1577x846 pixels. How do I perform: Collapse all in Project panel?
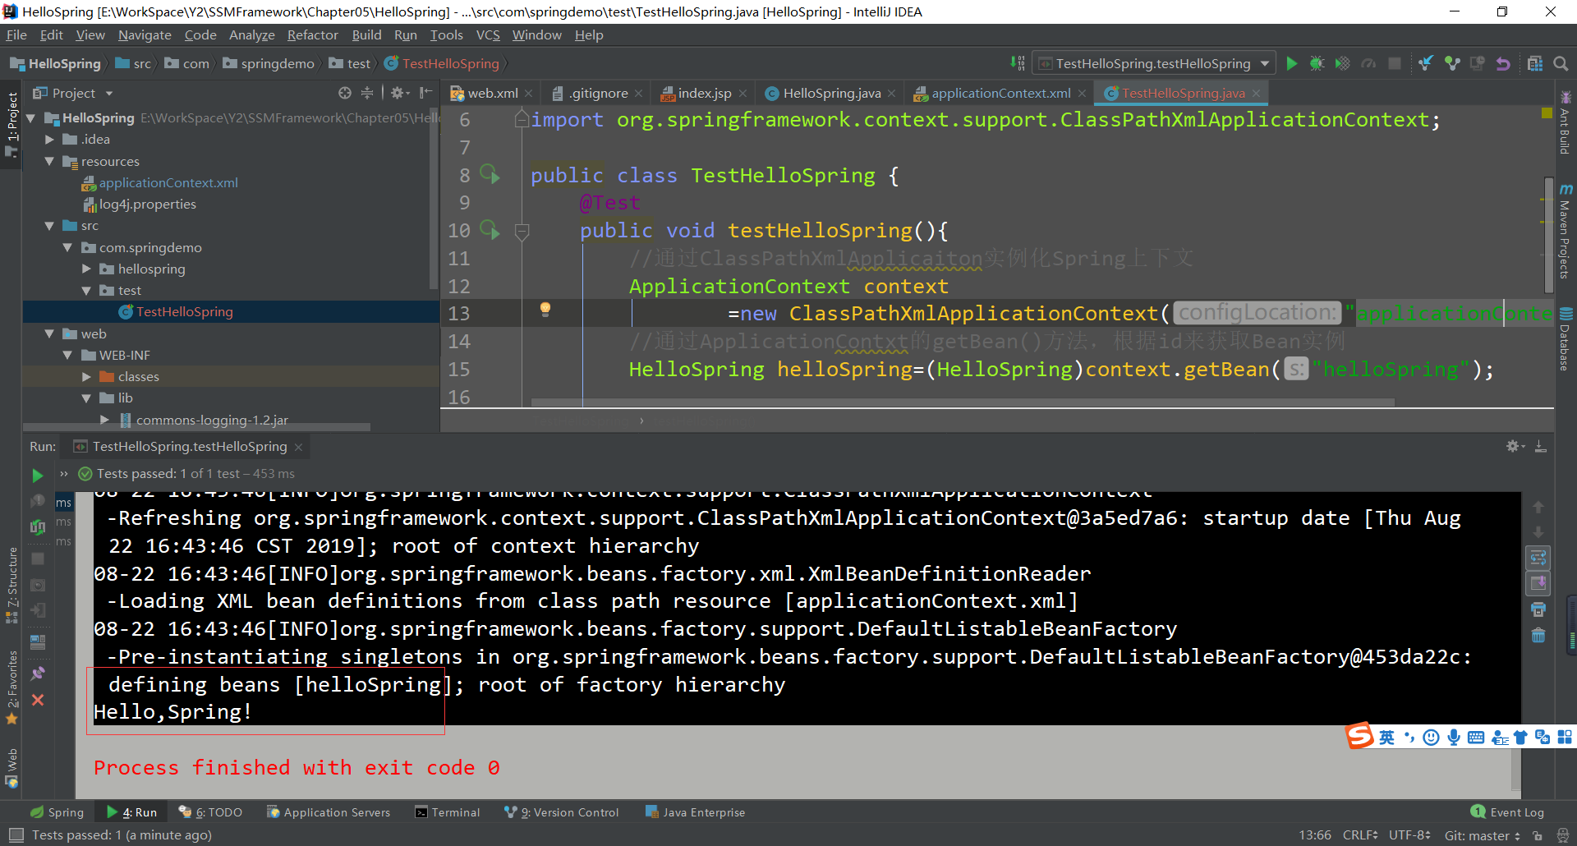tap(367, 93)
